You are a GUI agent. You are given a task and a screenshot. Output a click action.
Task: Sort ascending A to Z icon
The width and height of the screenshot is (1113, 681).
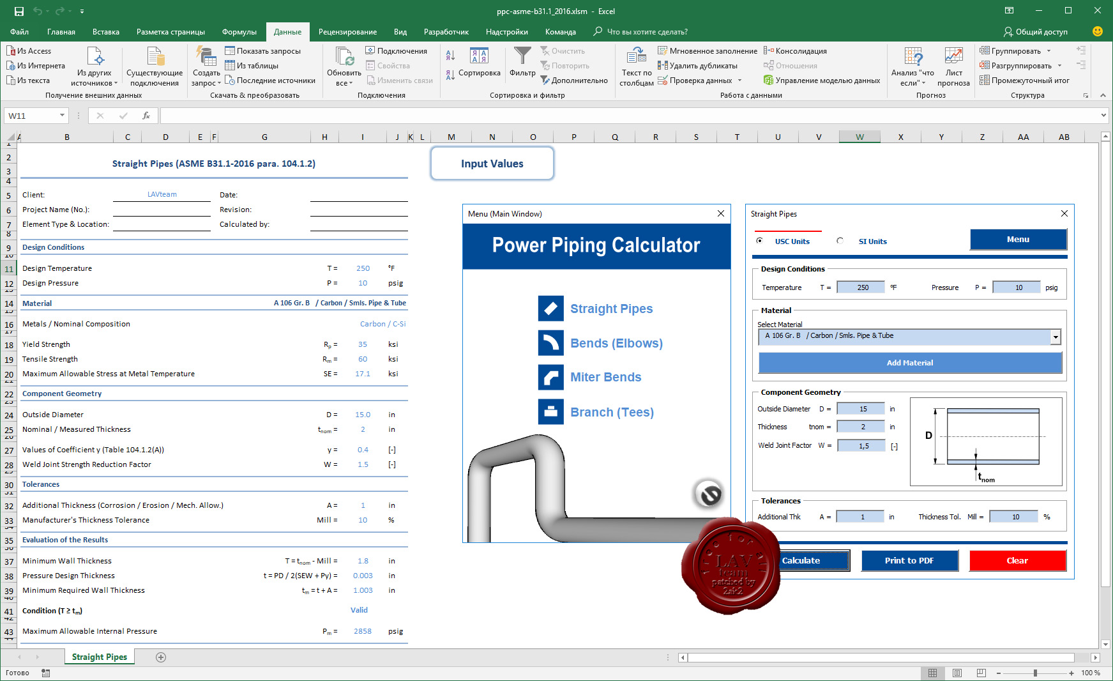(450, 56)
